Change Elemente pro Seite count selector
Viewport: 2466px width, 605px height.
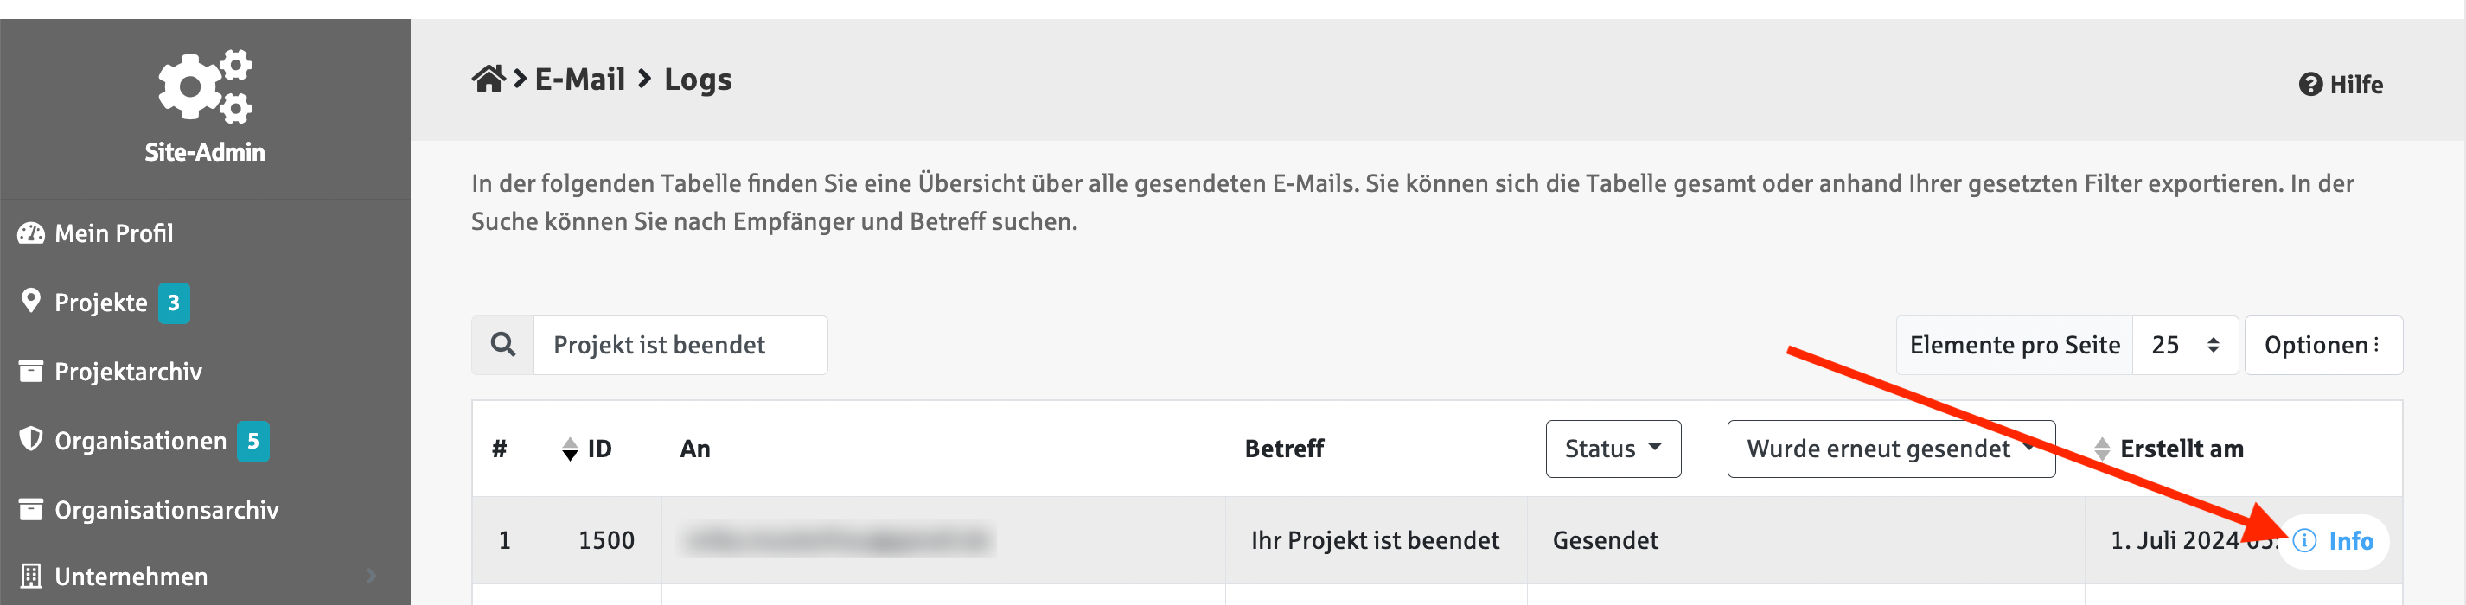(2184, 346)
